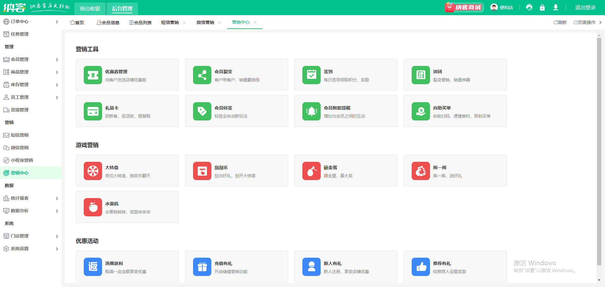The width and height of the screenshot is (605, 287).
Task: Close the 短信营销 tab
Action: [x=184, y=22]
